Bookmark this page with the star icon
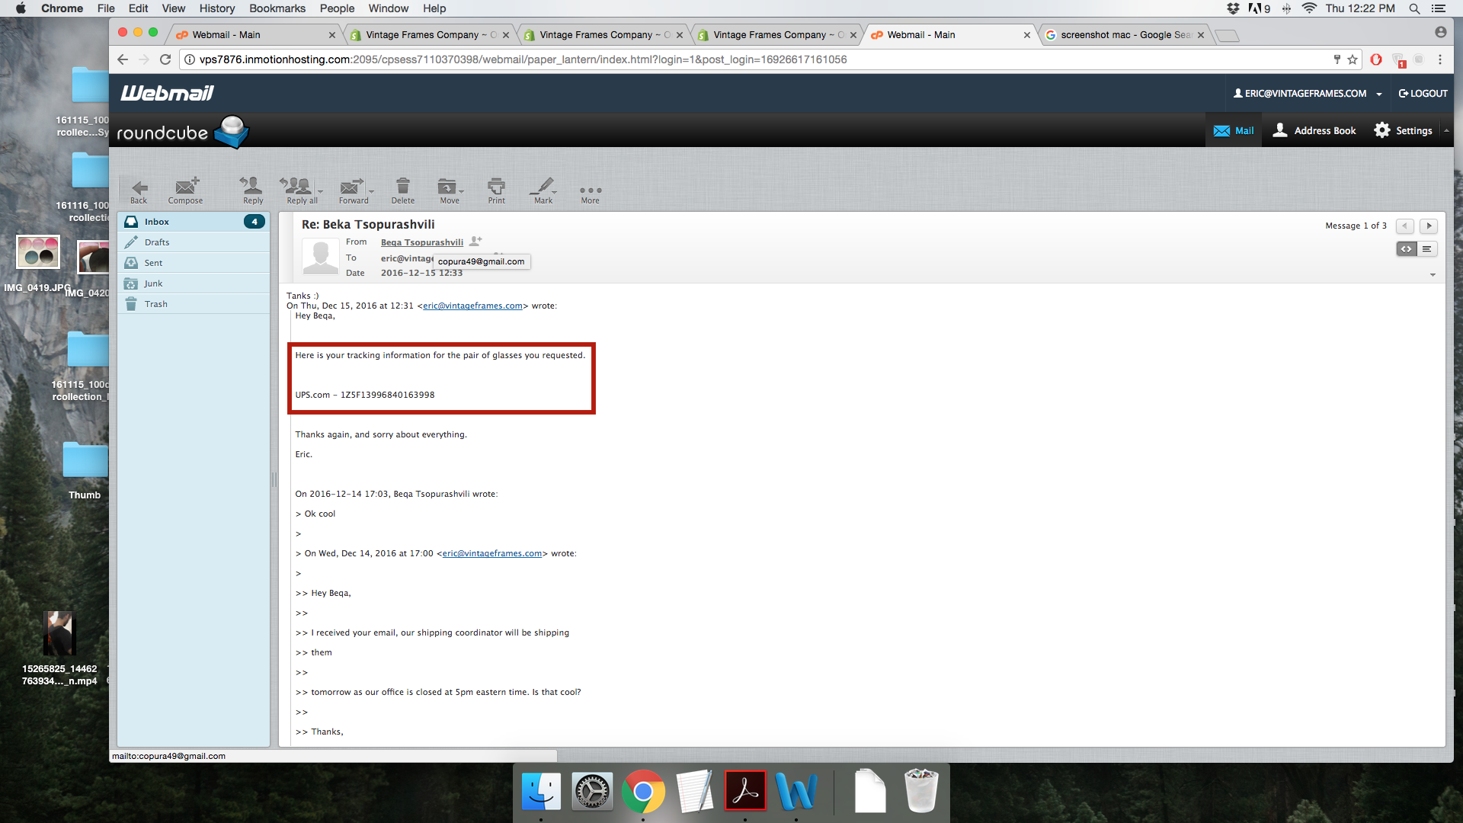 pyautogui.click(x=1353, y=59)
